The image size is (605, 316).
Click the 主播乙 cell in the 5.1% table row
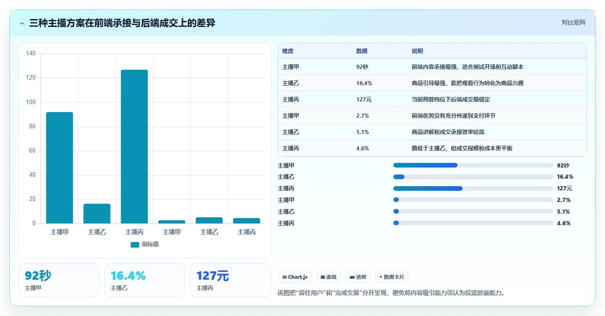pyautogui.click(x=290, y=132)
